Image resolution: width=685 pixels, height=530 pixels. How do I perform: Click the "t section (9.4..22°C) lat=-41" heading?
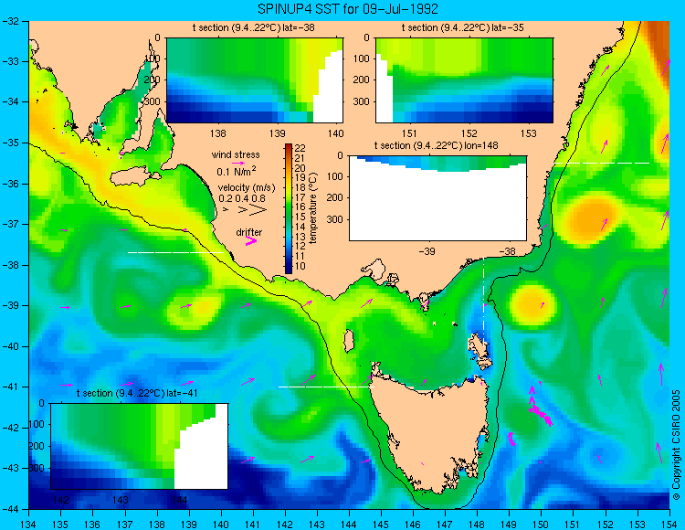(138, 393)
